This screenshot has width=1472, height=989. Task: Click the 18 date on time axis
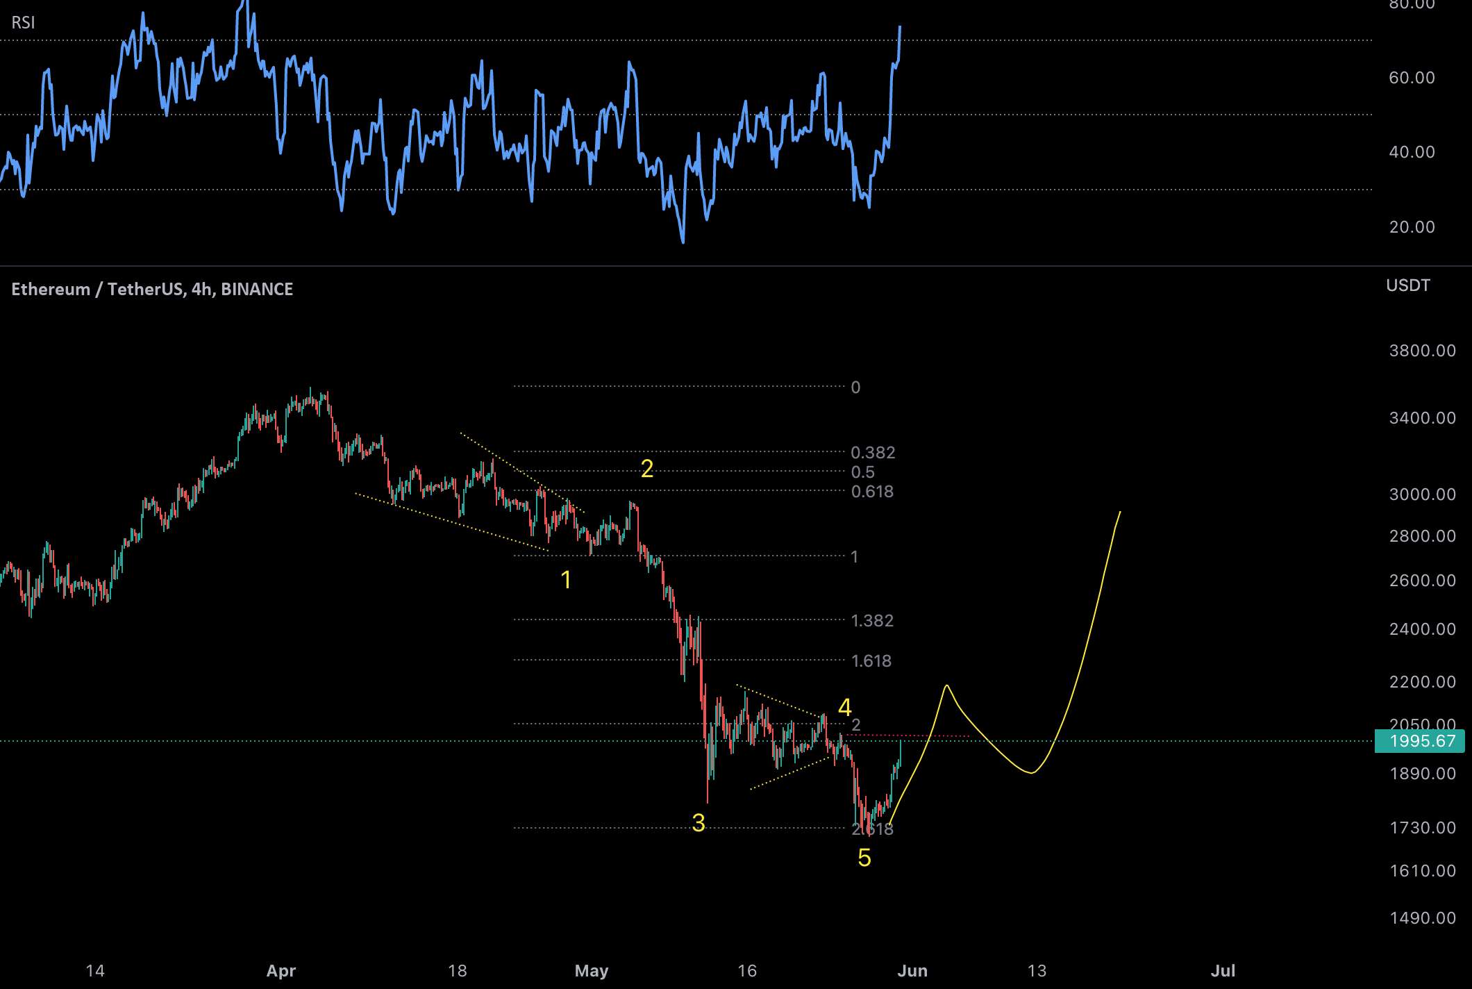click(x=457, y=970)
